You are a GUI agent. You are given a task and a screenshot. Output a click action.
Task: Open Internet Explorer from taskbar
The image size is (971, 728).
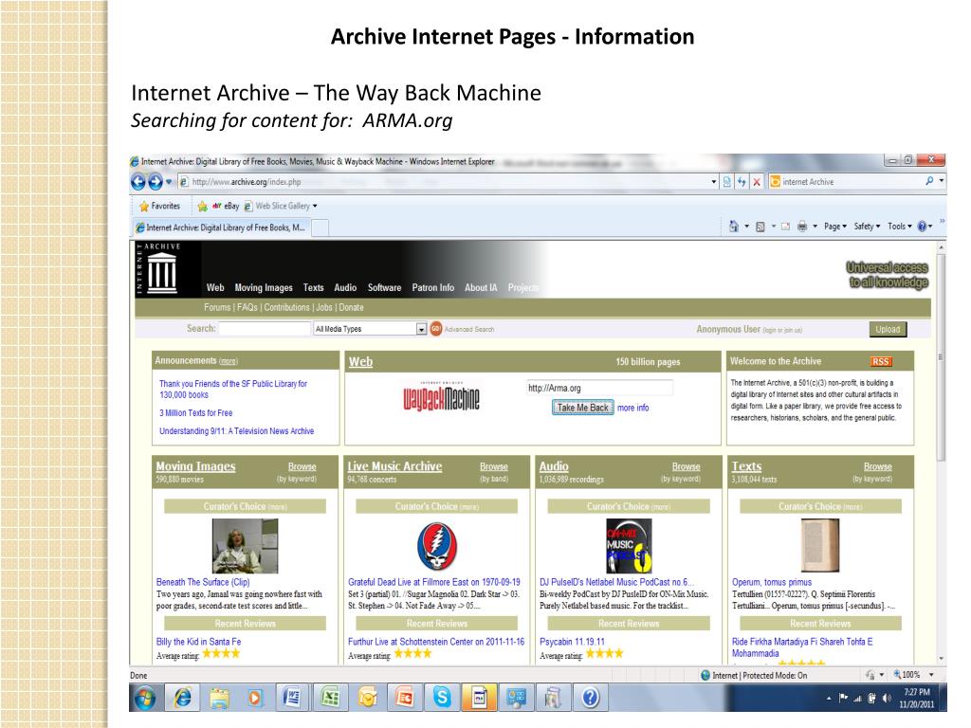183,698
